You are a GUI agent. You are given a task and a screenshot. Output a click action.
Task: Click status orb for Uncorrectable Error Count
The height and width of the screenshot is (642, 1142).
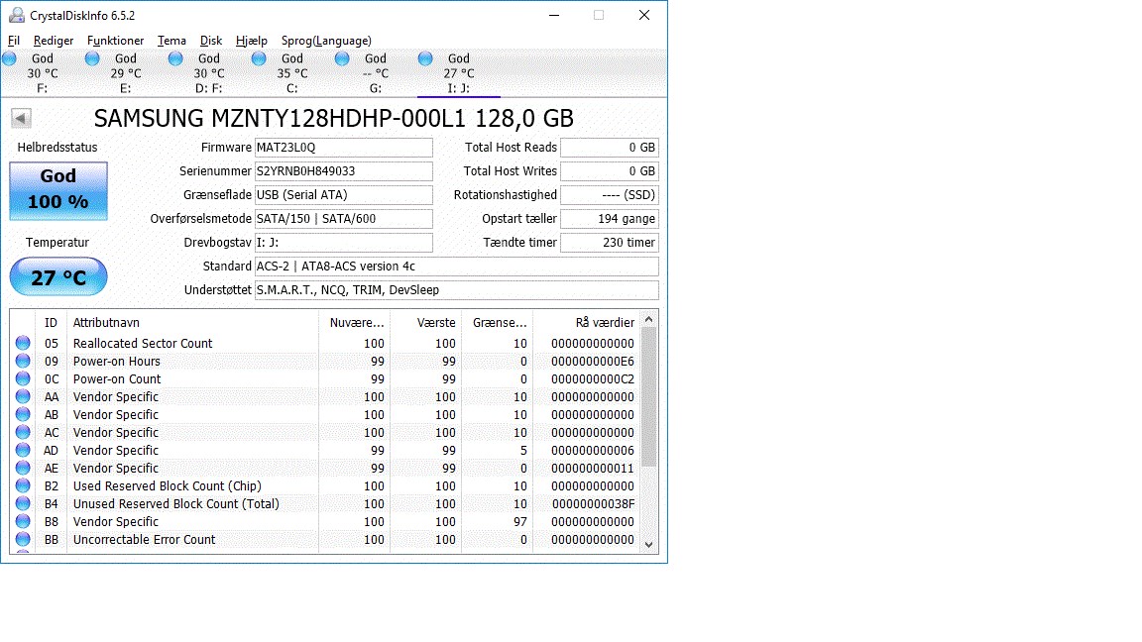[x=23, y=540]
